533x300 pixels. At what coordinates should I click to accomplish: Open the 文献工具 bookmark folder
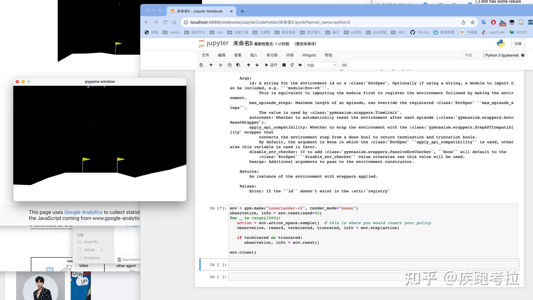[x=238, y=32]
